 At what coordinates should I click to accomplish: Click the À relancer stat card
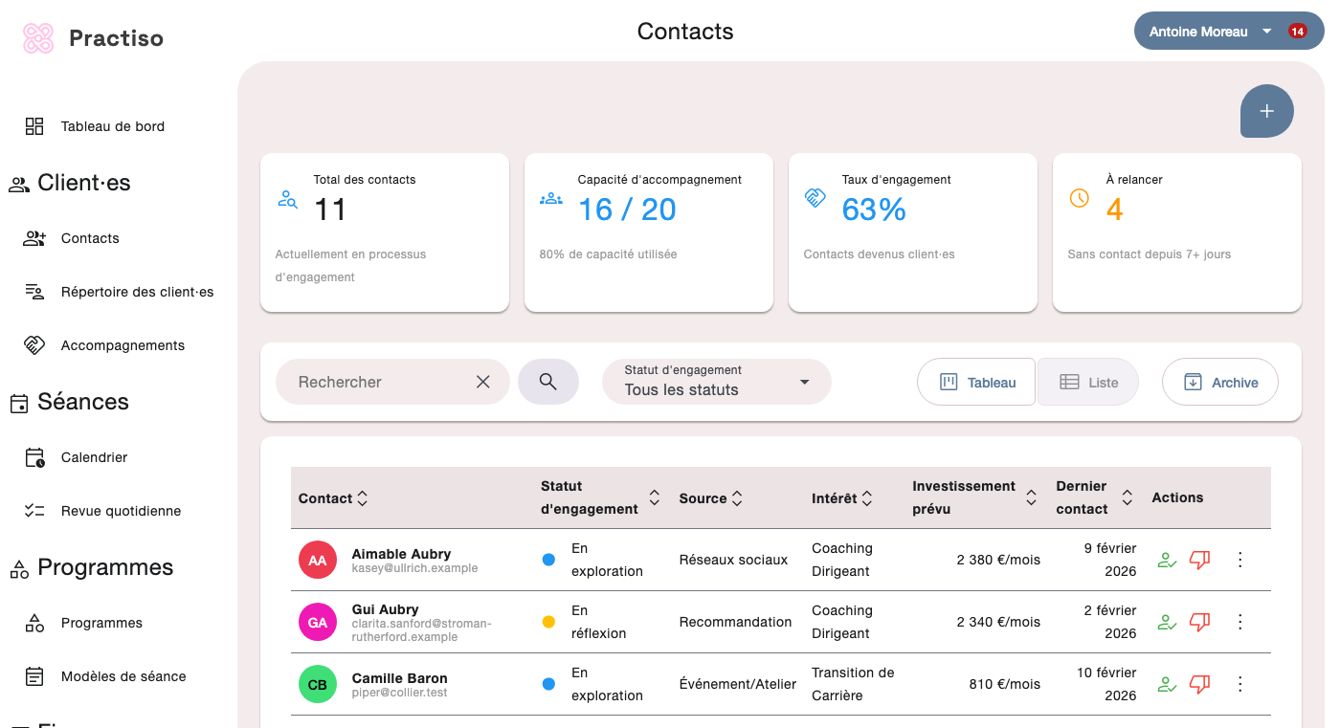(1176, 232)
